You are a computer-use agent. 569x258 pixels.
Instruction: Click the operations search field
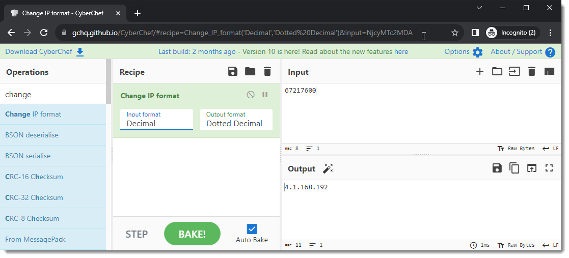[53, 95]
